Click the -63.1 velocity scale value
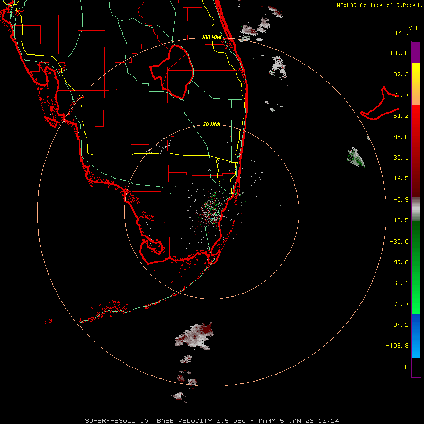The height and width of the screenshot is (424, 424). (x=399, y=283)
